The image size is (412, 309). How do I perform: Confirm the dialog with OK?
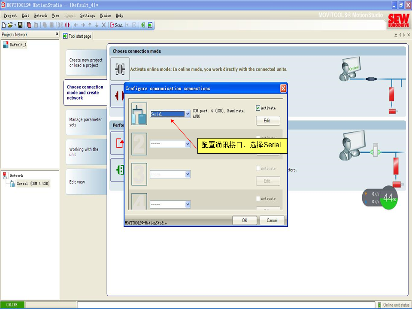[x=245, y=220]
